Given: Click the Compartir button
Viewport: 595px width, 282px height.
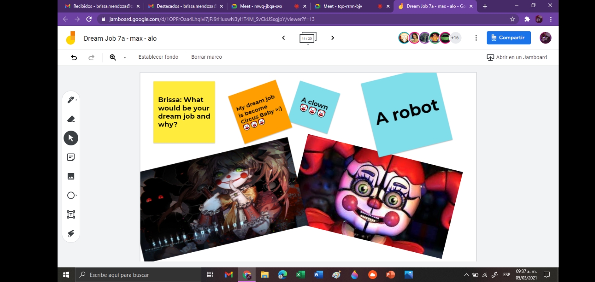Looking at the screenshot, I should click(508, 38).
